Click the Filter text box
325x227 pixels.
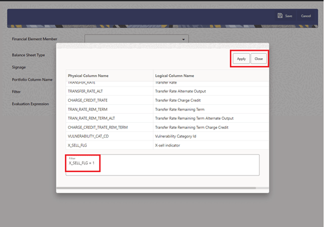[162, 165]
